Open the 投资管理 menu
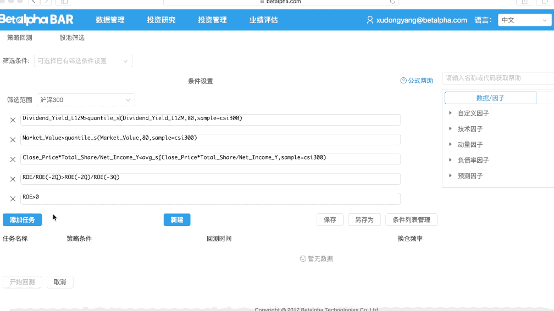 point(212,20)
